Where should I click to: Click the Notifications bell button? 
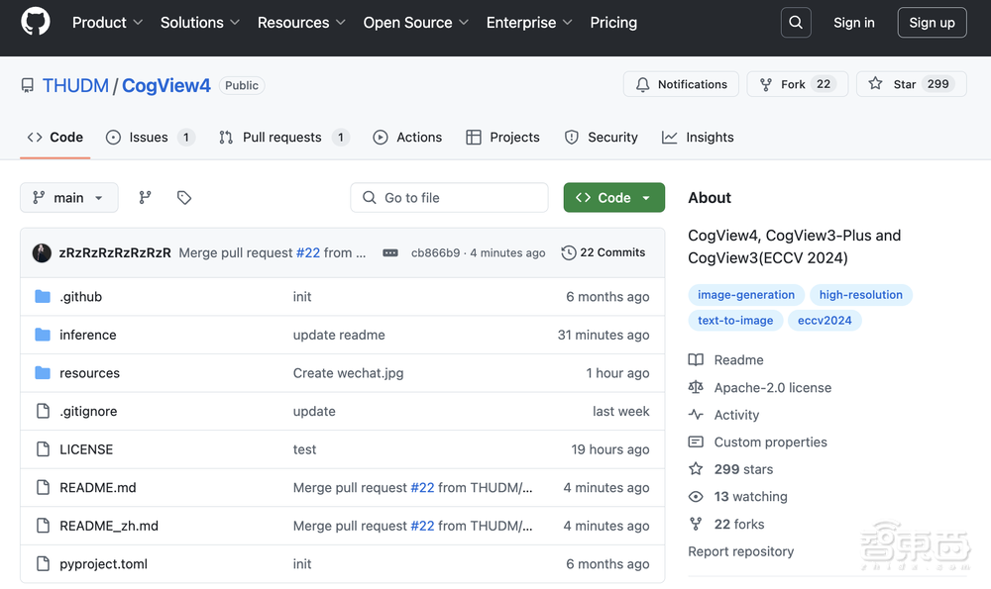pos(682,84)
